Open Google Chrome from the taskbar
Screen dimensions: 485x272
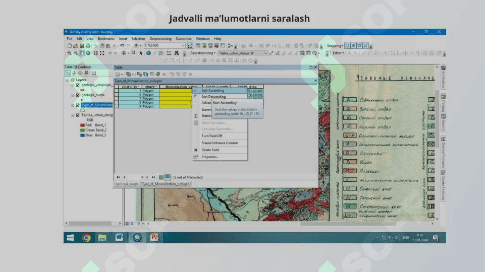click(x=86, y=238)
